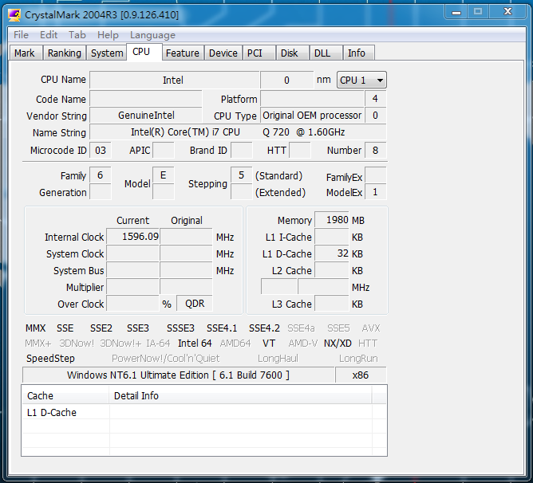Click the greyed-out AVX label
This screenshot has width=533, height=483.
[x=370, y=328]
